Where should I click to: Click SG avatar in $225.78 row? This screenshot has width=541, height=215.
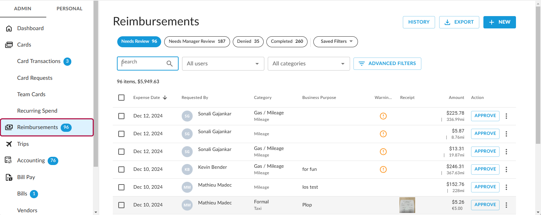pyautogui.click(x=187, y=116)
